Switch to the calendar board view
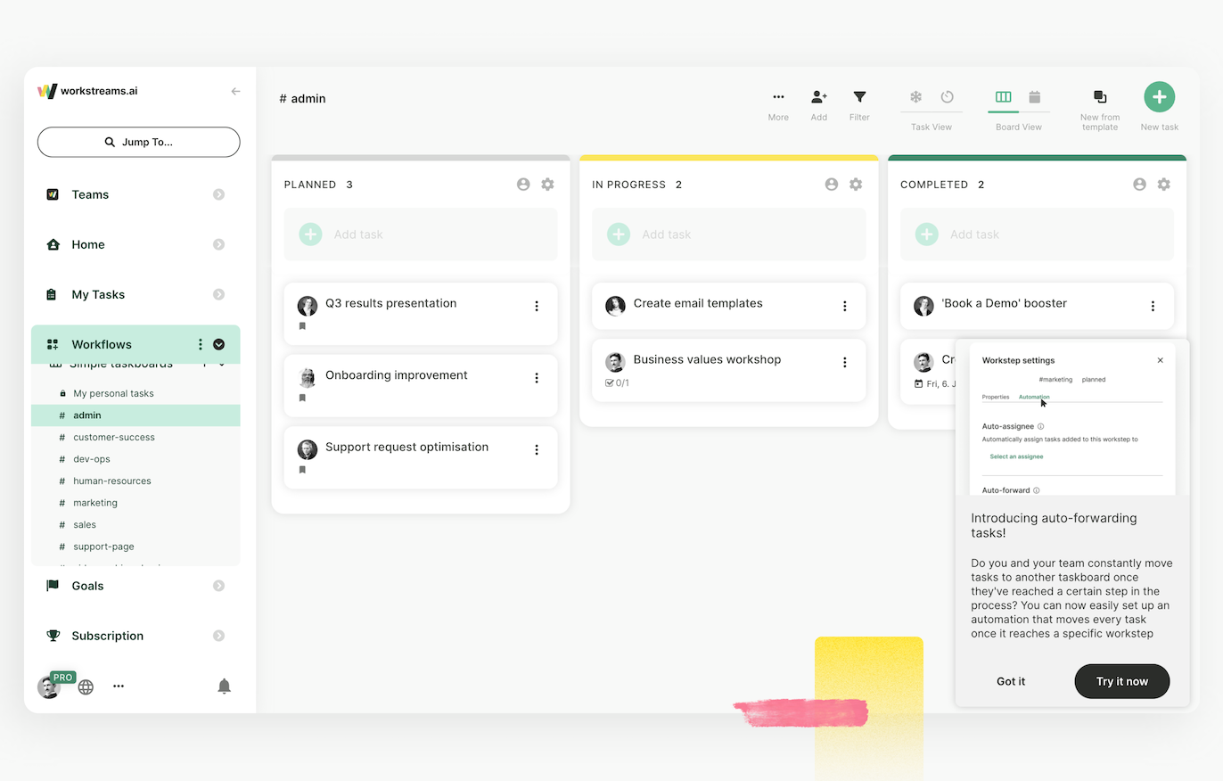Screen dimensions: 1223x781 [1035, 97]
